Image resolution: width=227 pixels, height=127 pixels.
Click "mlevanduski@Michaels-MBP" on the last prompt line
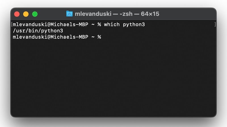[x=50, y=37]
